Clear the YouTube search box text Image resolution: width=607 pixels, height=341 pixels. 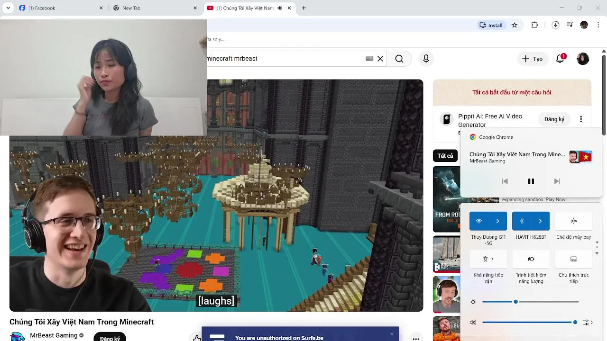(x=380, y=59)
